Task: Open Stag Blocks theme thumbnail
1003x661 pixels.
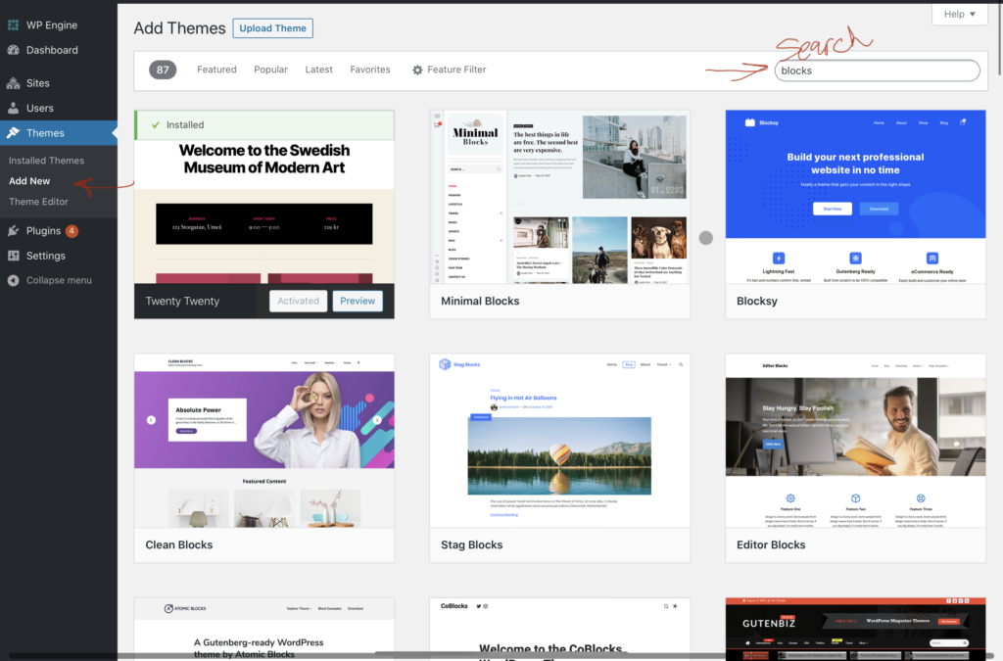Action: (x=559, y=441)
